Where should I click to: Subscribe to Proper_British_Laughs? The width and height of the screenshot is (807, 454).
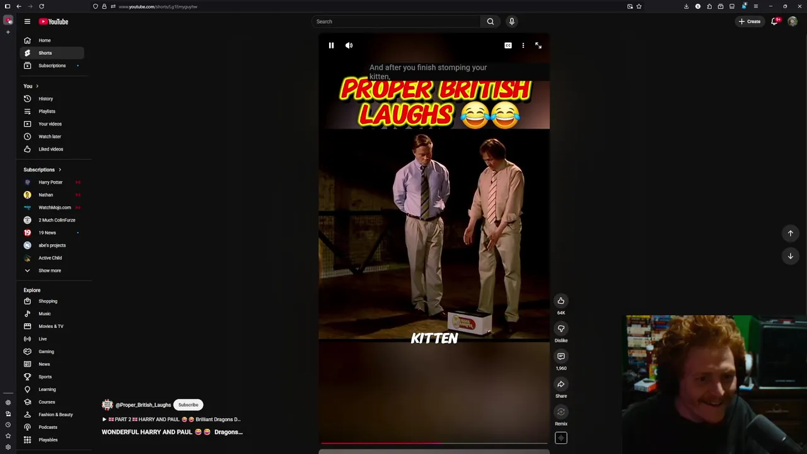click(x=188, y=405)
